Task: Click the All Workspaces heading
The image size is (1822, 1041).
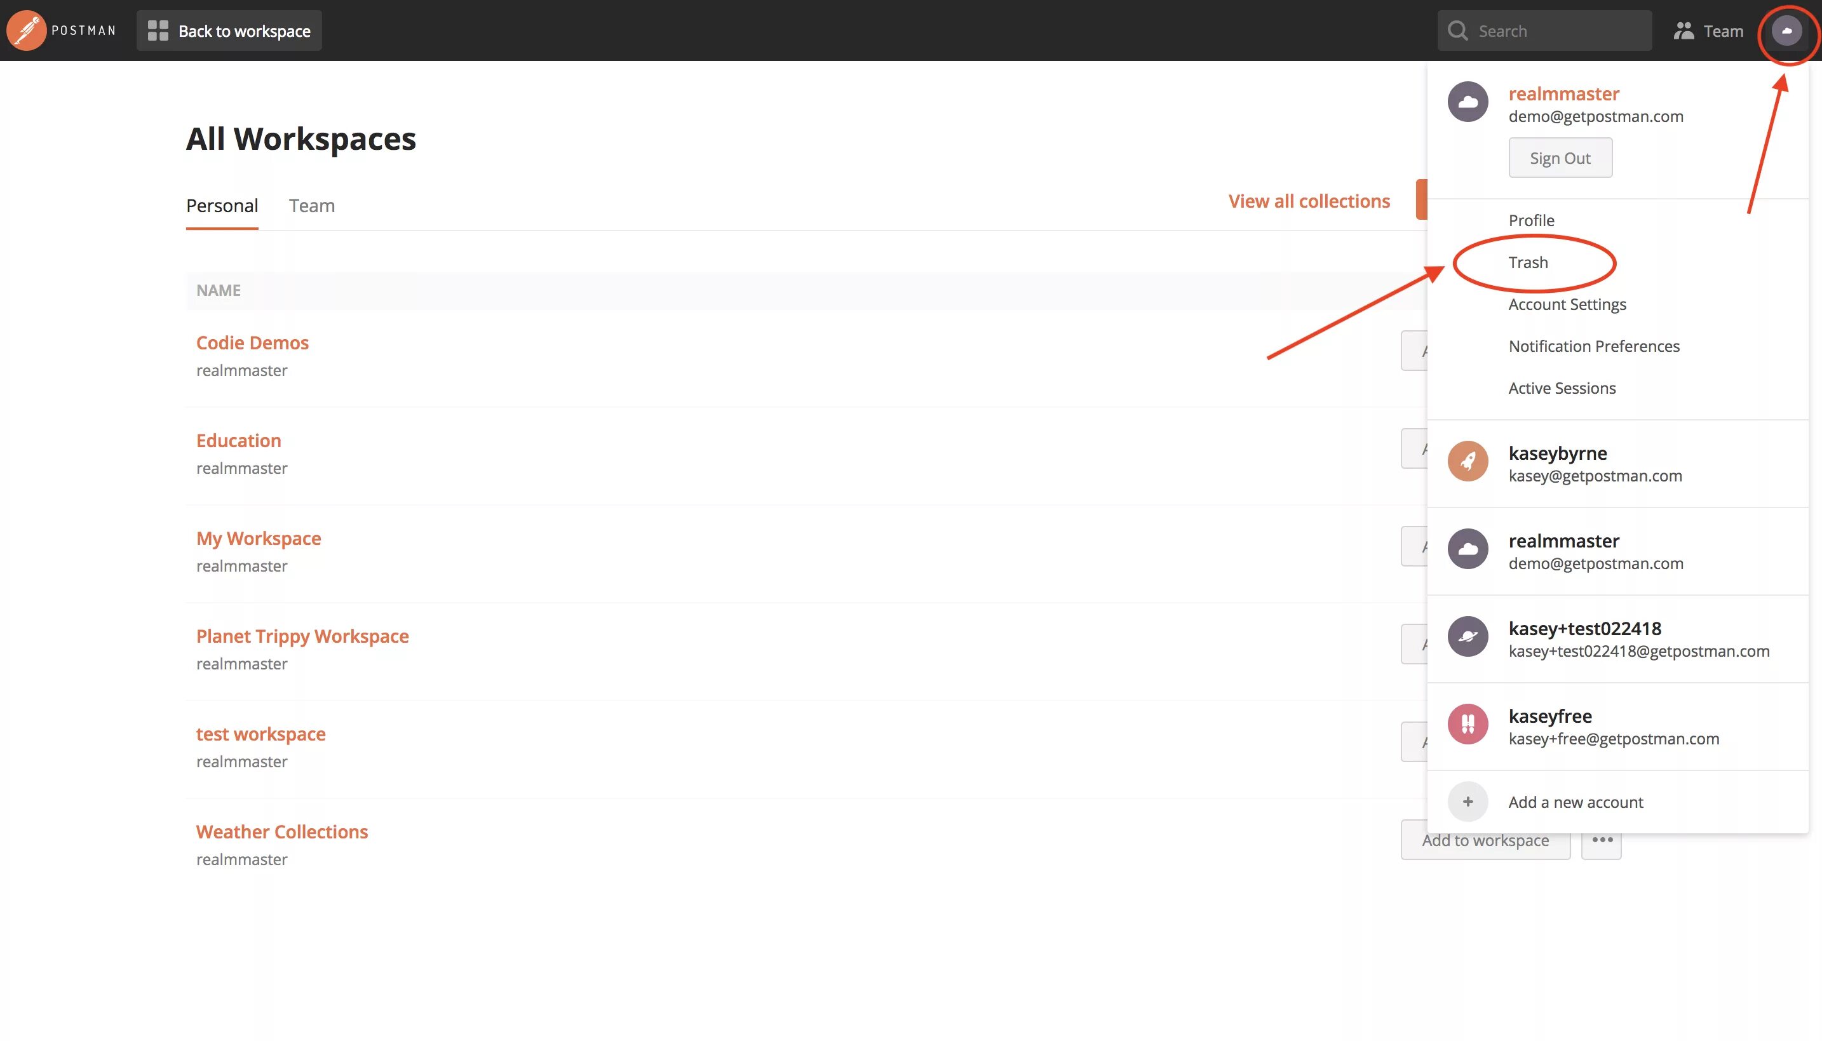Action: (x=300, y=138)
